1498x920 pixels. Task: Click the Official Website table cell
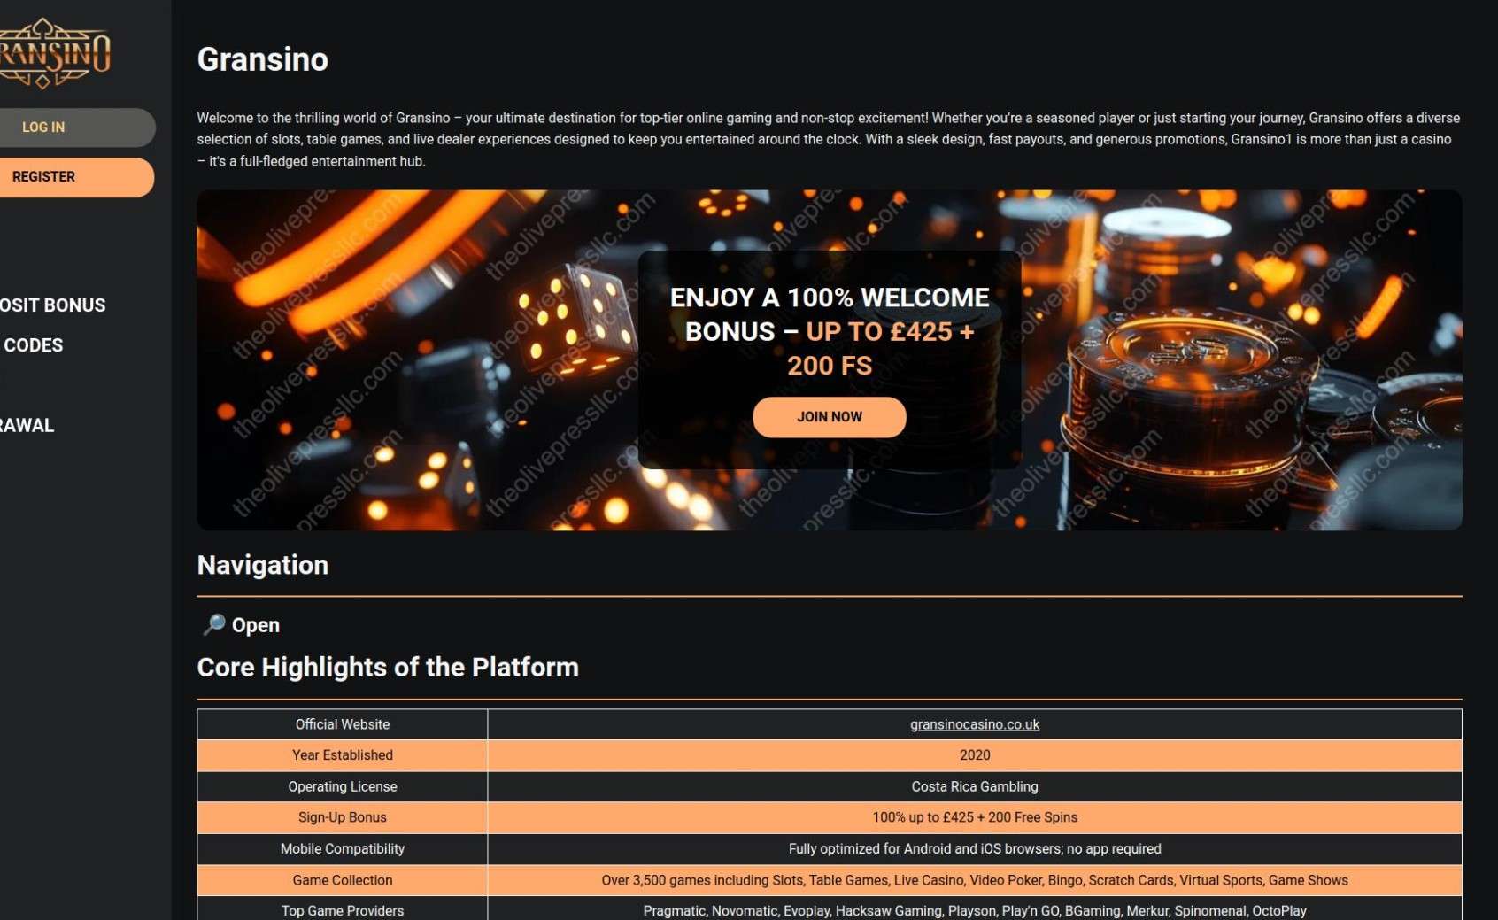pyautogui.click(x=343, y=724)
